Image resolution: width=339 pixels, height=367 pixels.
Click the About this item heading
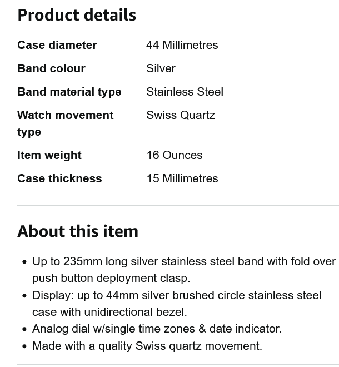point(78,231)
